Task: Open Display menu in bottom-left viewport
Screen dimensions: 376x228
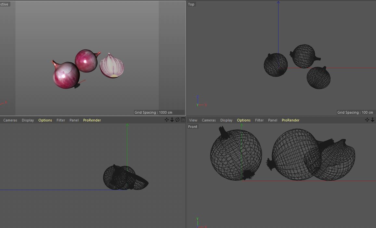Action: pos(28,120)
